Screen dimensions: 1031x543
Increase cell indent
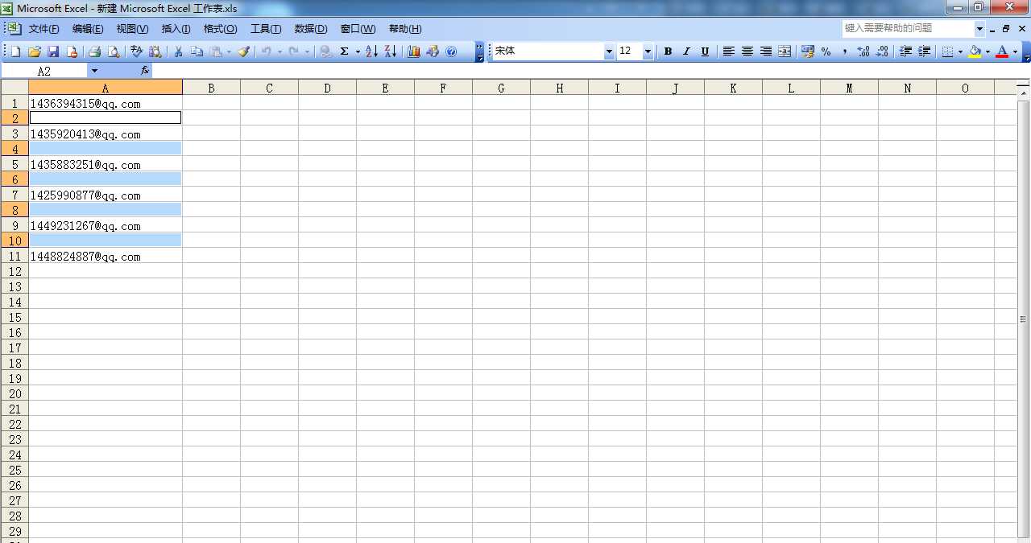[925, 51]
